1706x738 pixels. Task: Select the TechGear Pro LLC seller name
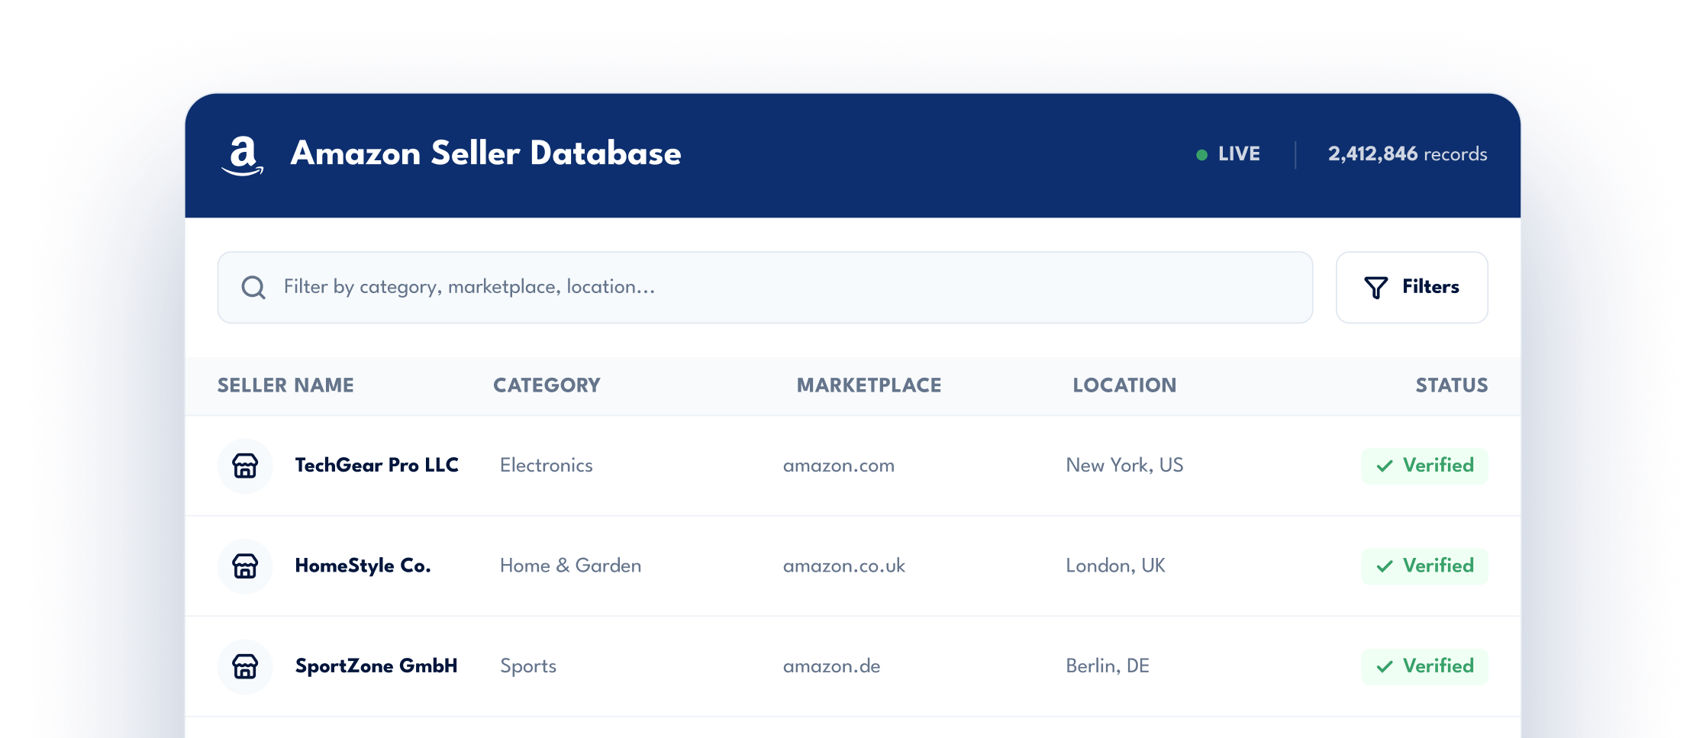[x=376, y=466]
